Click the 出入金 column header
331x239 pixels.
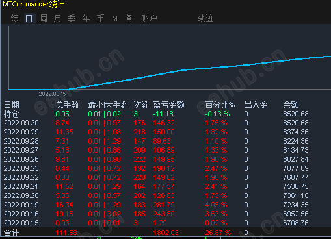tap(256, 105)
